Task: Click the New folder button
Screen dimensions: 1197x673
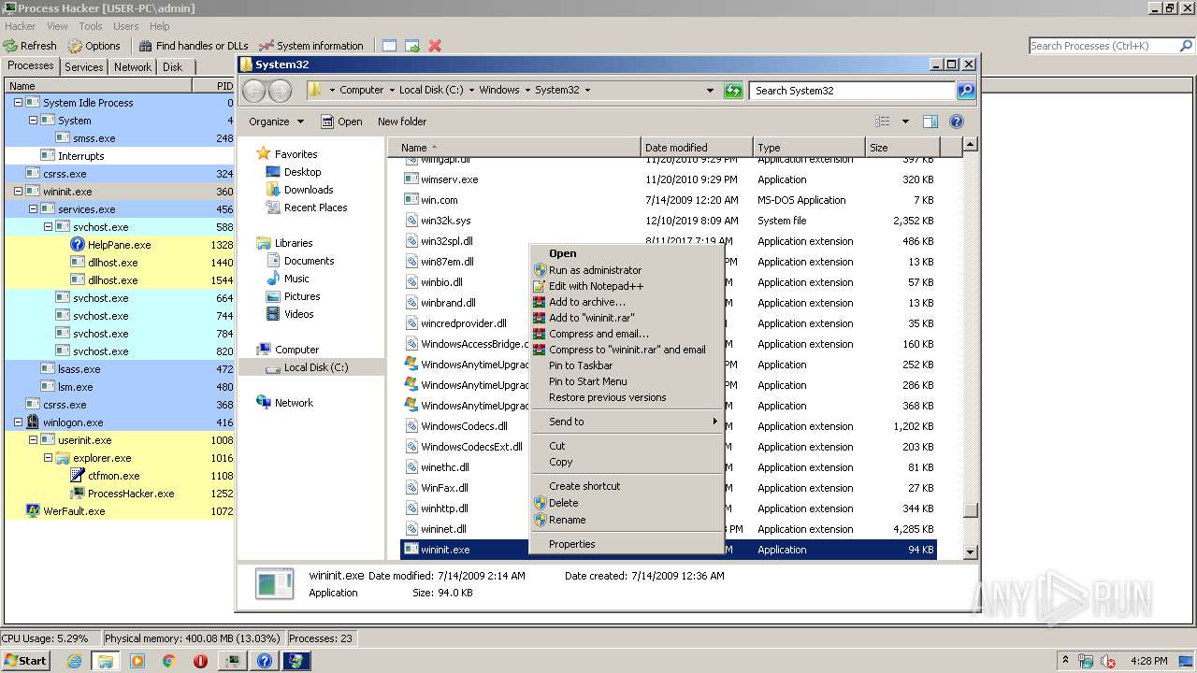Action: click(402, 122)
